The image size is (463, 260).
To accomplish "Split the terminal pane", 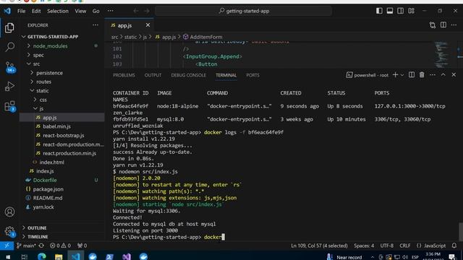I will click(412, 75).
